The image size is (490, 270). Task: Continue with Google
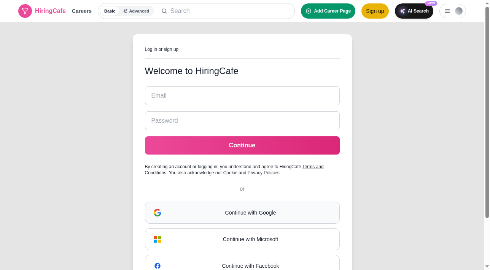click(242, 213)
